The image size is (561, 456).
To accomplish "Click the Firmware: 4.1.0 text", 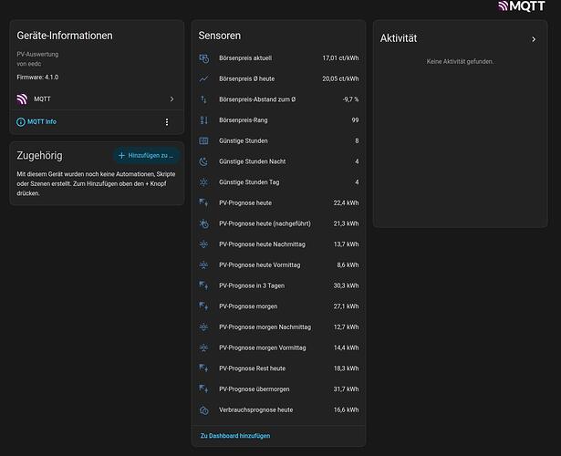I will 37,78.
